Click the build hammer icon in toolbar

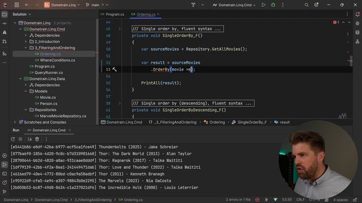(x=193, y=5)
